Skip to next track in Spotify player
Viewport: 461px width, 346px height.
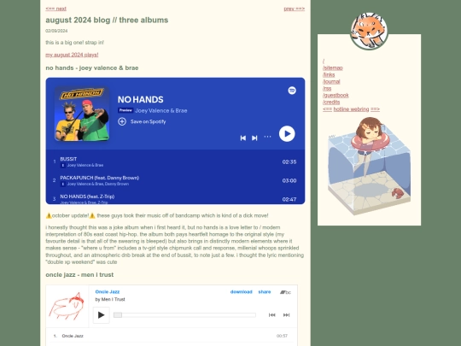point(254,138)
